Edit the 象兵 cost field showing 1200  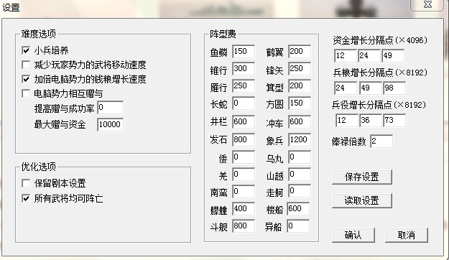click(x=300, y=140)
